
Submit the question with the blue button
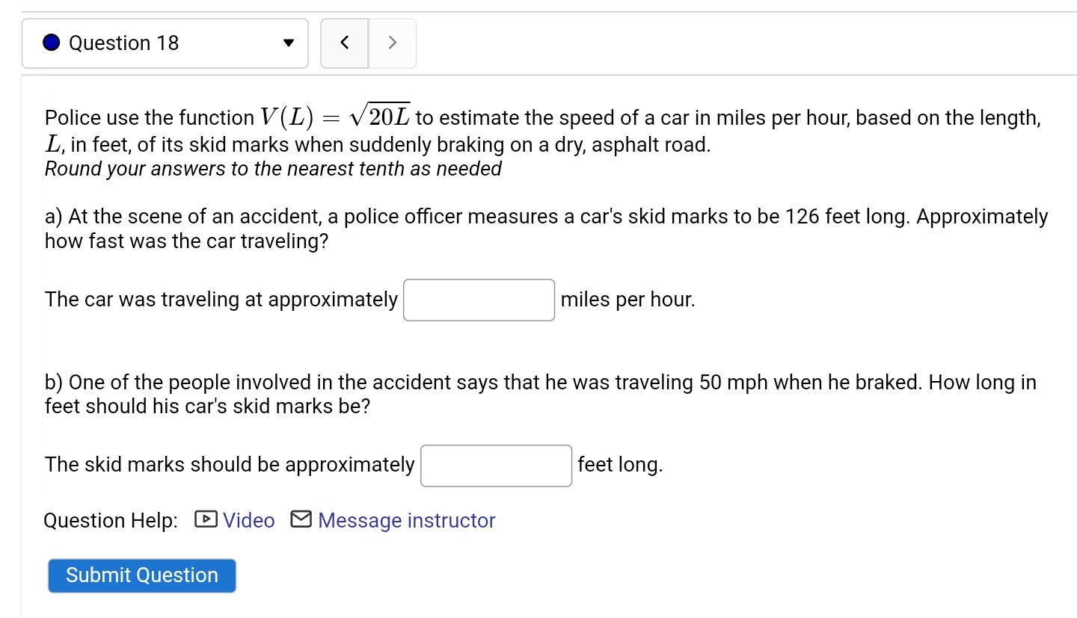142,575
